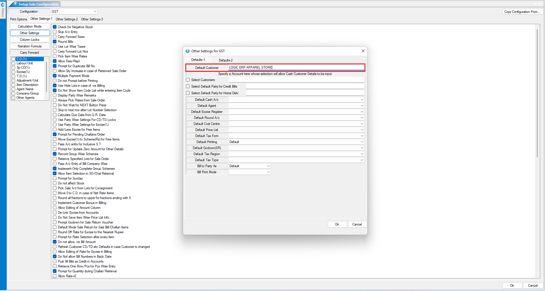Close the Other Settings for GST dialog
Image resolution: width=545 pixels, height=291 pixels.
(x=363, y=51)
